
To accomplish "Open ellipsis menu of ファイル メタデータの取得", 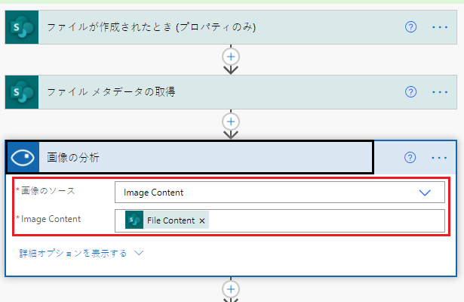I will point(440,92).
